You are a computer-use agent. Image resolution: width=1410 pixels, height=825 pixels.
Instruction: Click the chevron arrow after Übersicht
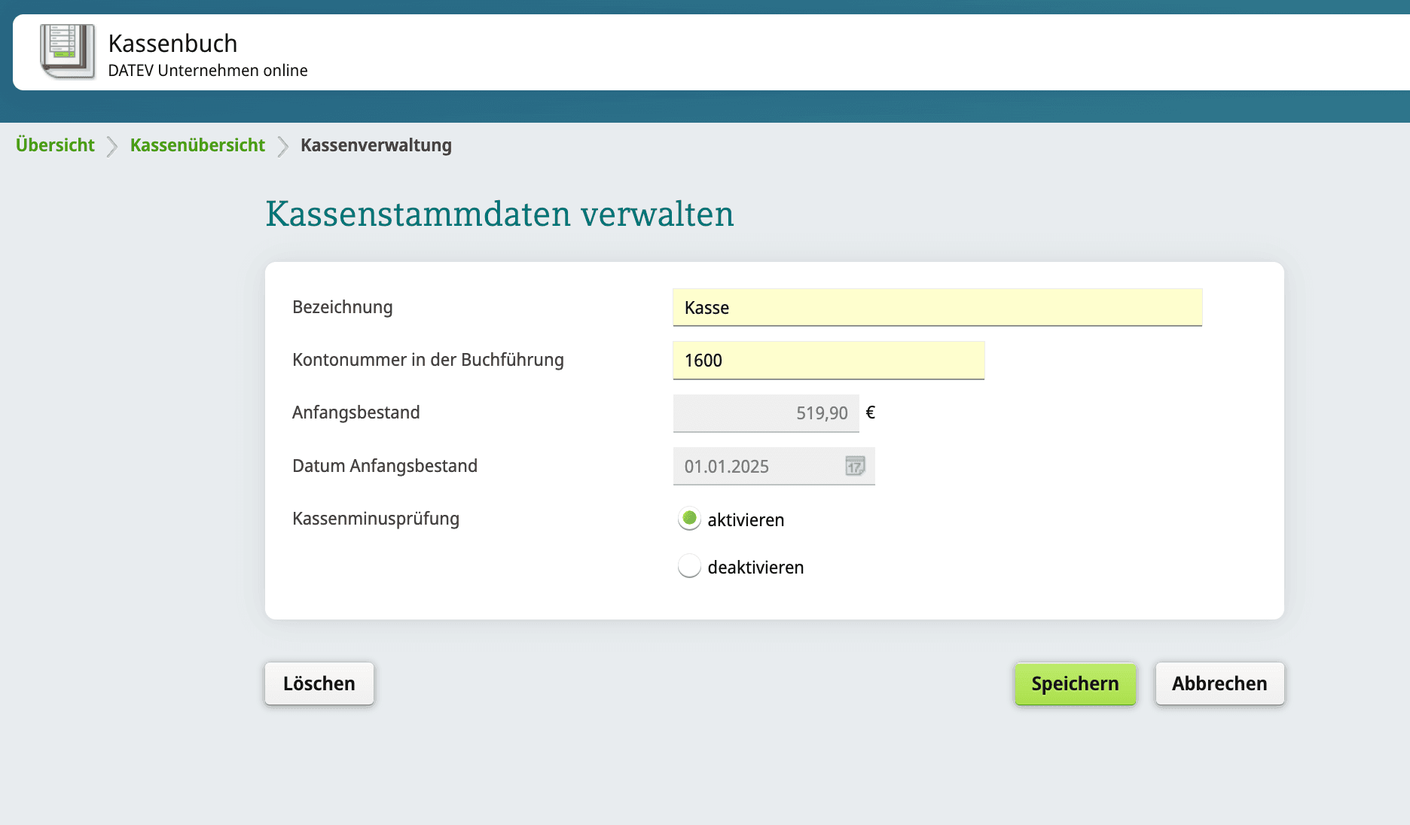(112, 146)
